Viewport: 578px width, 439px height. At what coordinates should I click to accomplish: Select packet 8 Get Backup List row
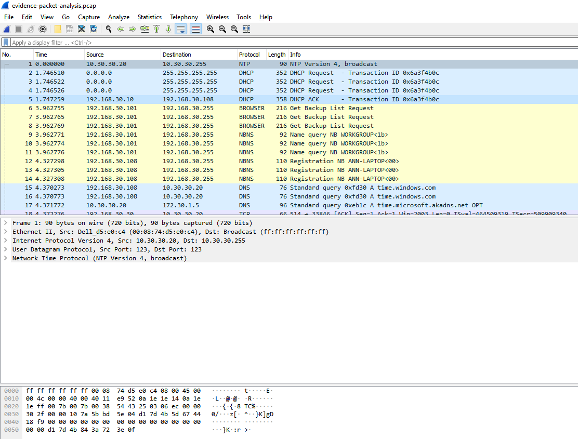tap(289, 126)
